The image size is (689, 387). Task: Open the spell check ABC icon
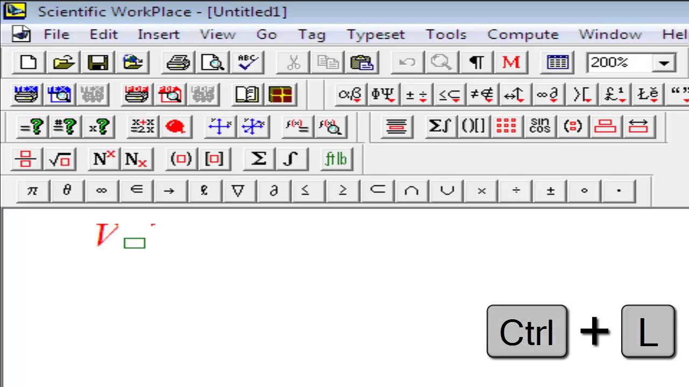(248, 62)
